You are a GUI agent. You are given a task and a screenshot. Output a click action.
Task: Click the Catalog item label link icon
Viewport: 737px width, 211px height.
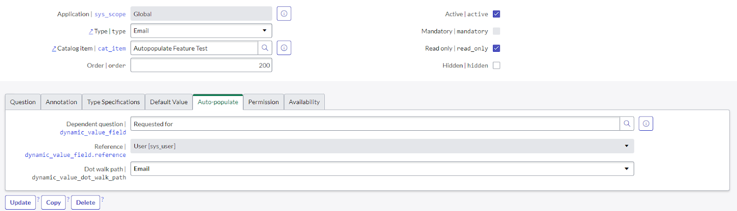[54, 48]
